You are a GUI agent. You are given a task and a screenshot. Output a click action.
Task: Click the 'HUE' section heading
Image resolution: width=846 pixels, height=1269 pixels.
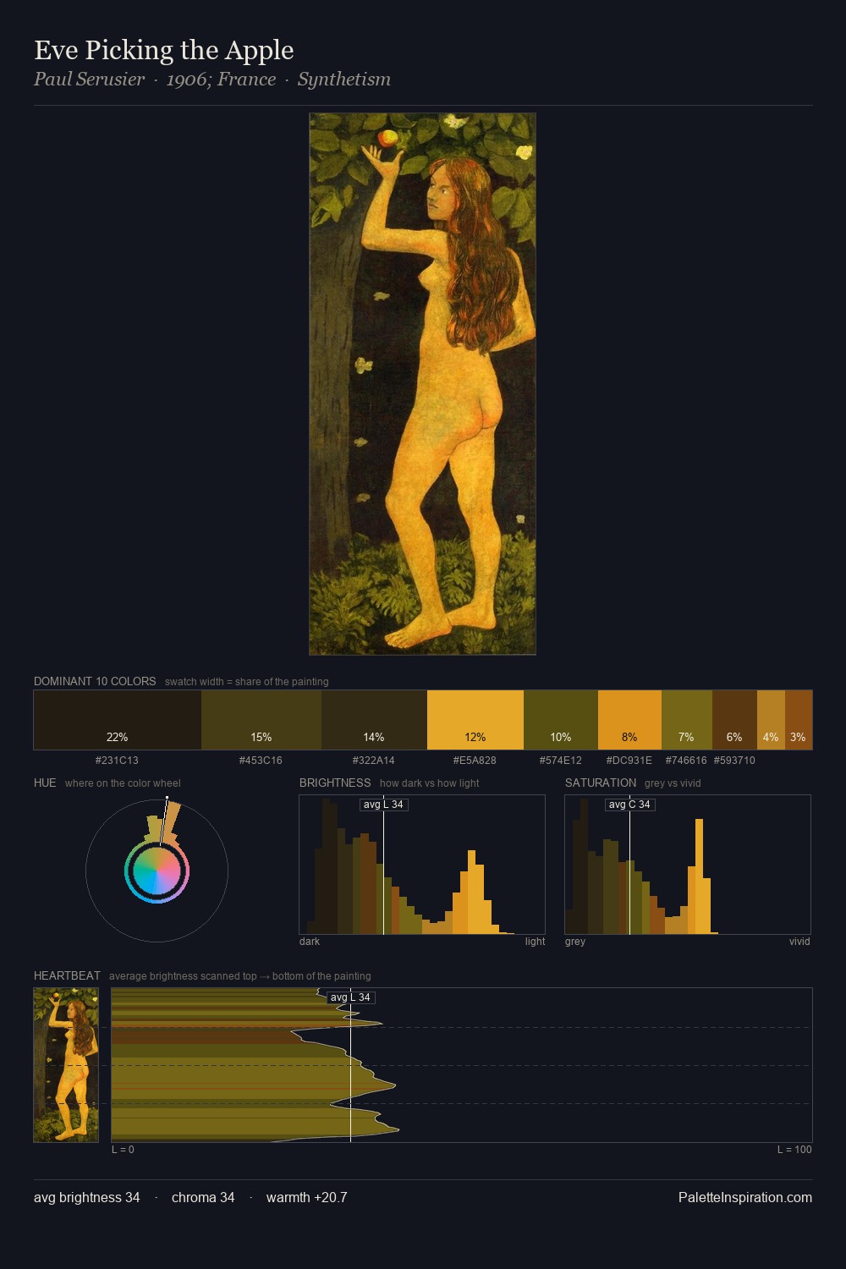click(45, 783)
